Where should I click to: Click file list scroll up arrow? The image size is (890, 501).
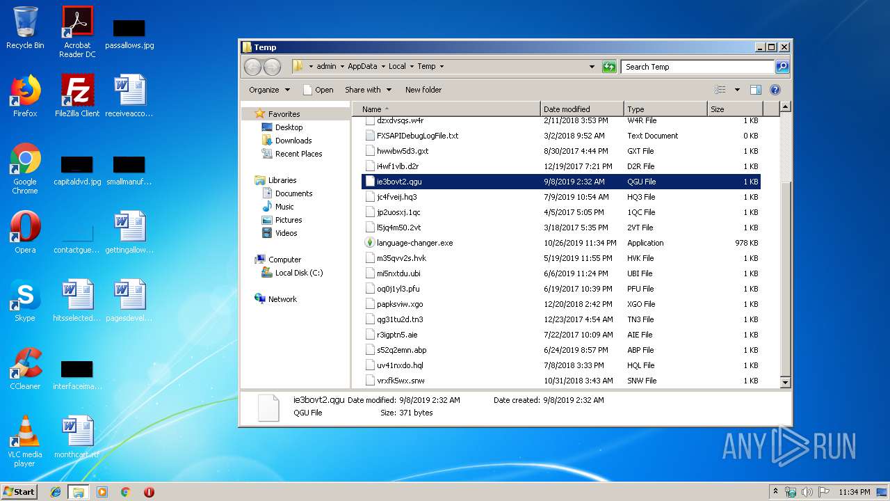[785, 107]
